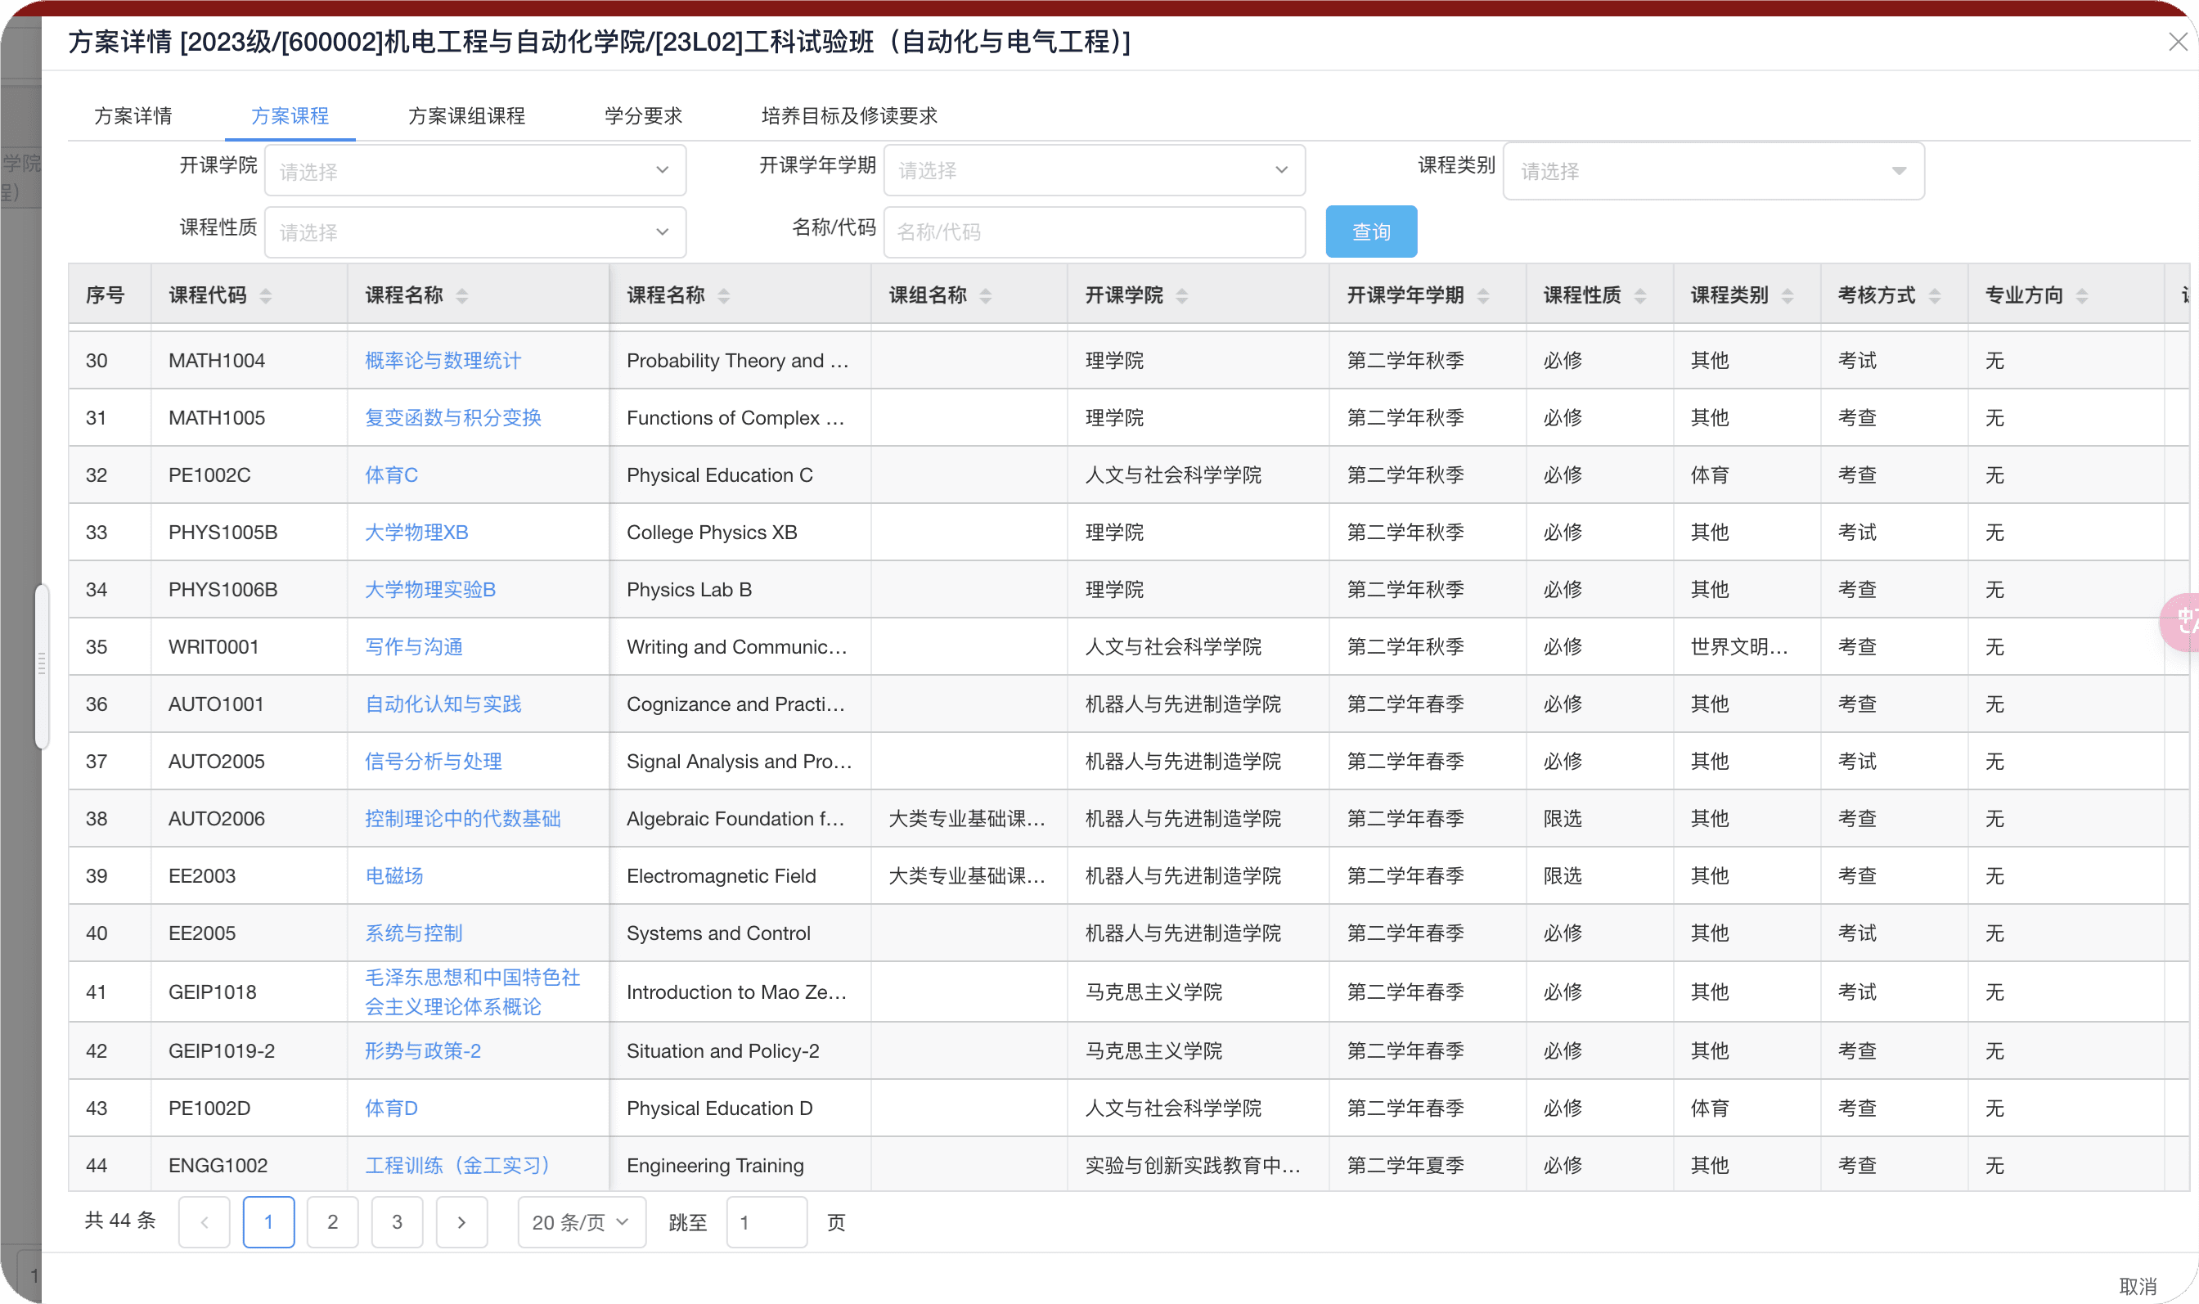Sort the Chinese 课程名称 column
This screenshot has height=1304, width=2199.
461,296
